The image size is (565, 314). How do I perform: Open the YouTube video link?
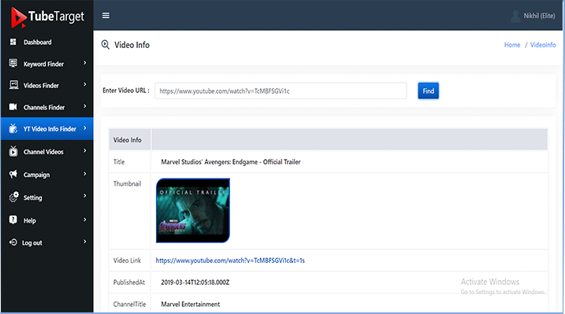click(230, 260)
